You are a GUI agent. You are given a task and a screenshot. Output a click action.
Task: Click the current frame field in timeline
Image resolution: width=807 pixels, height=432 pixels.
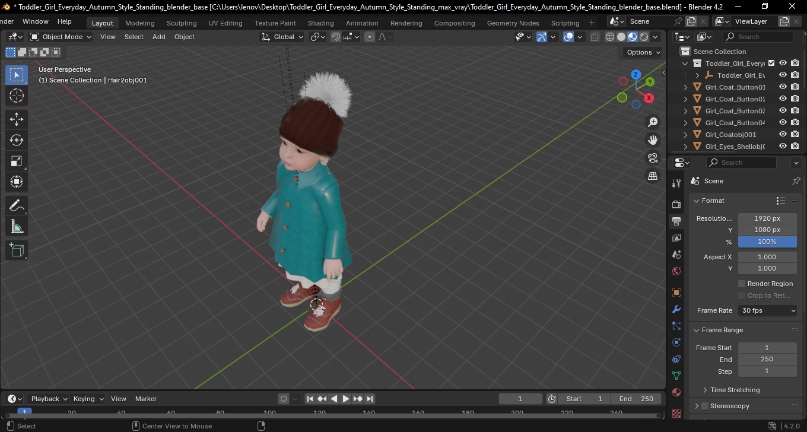(x=520, y=399)
